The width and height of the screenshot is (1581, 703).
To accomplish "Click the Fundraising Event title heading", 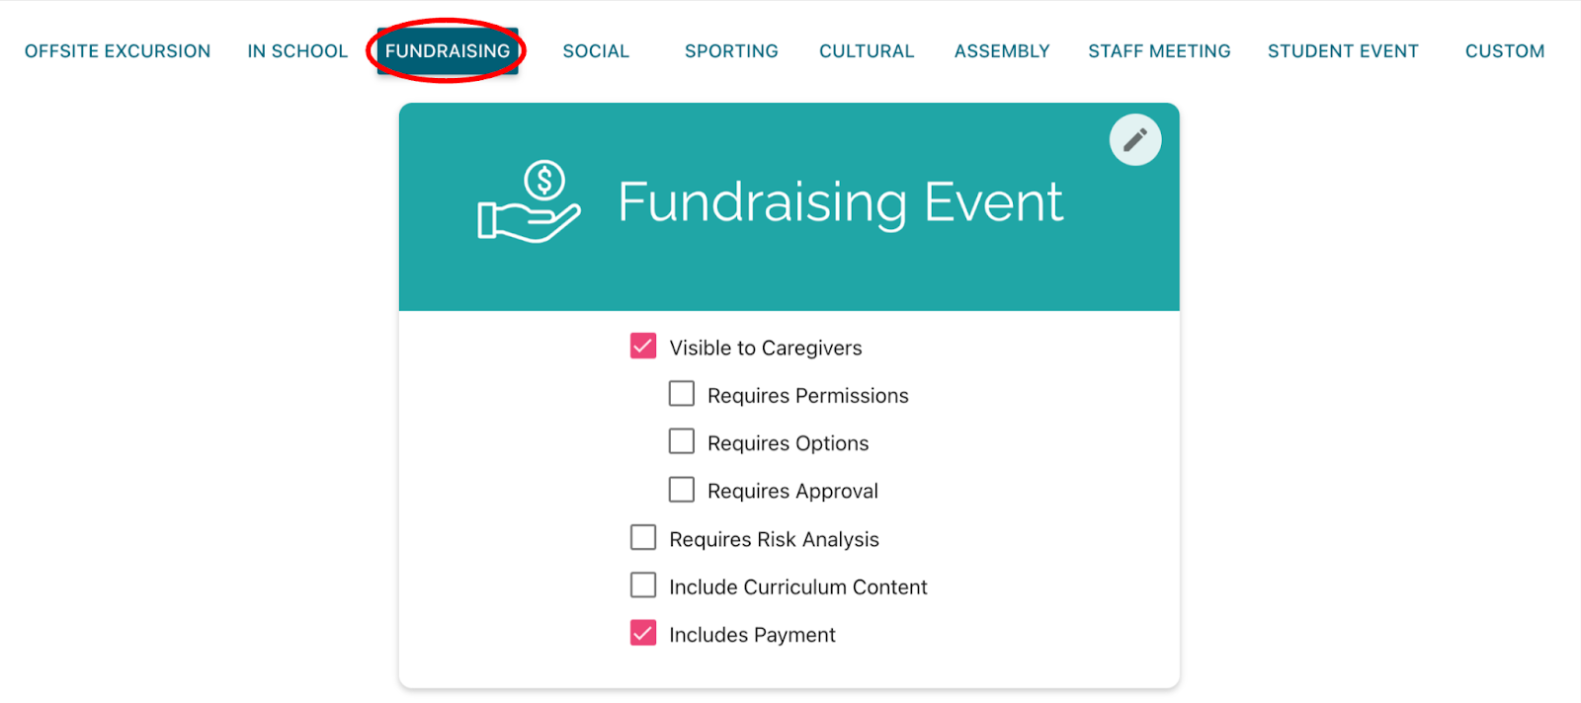I will 840,202.
